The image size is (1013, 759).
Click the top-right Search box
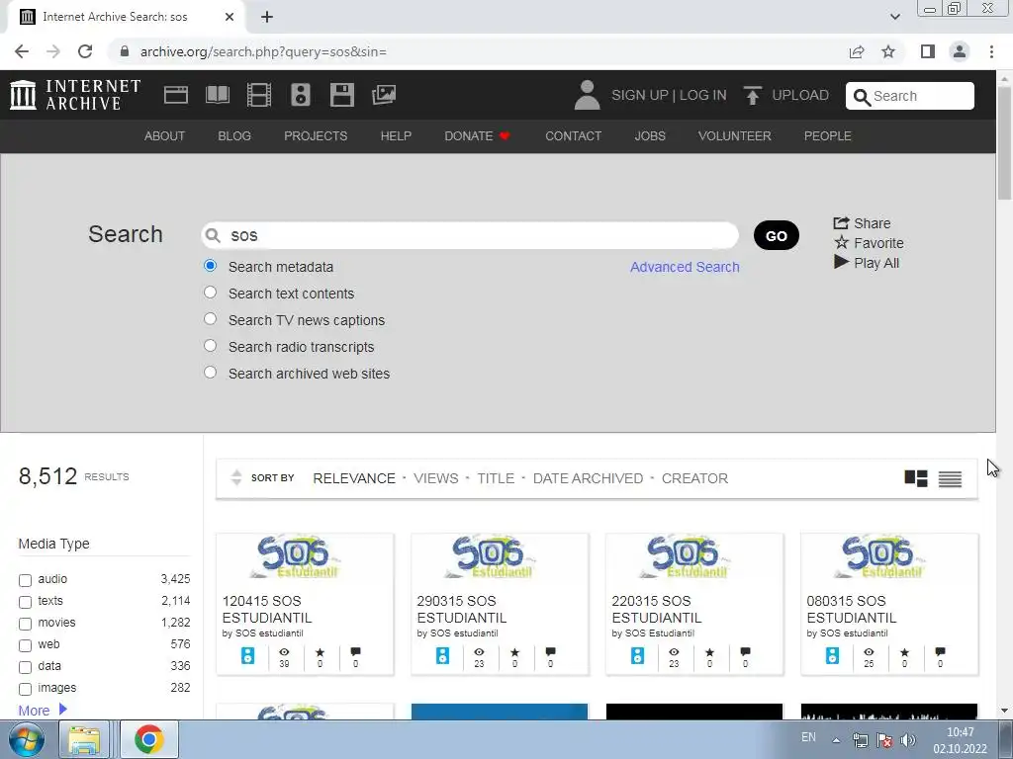910,96
